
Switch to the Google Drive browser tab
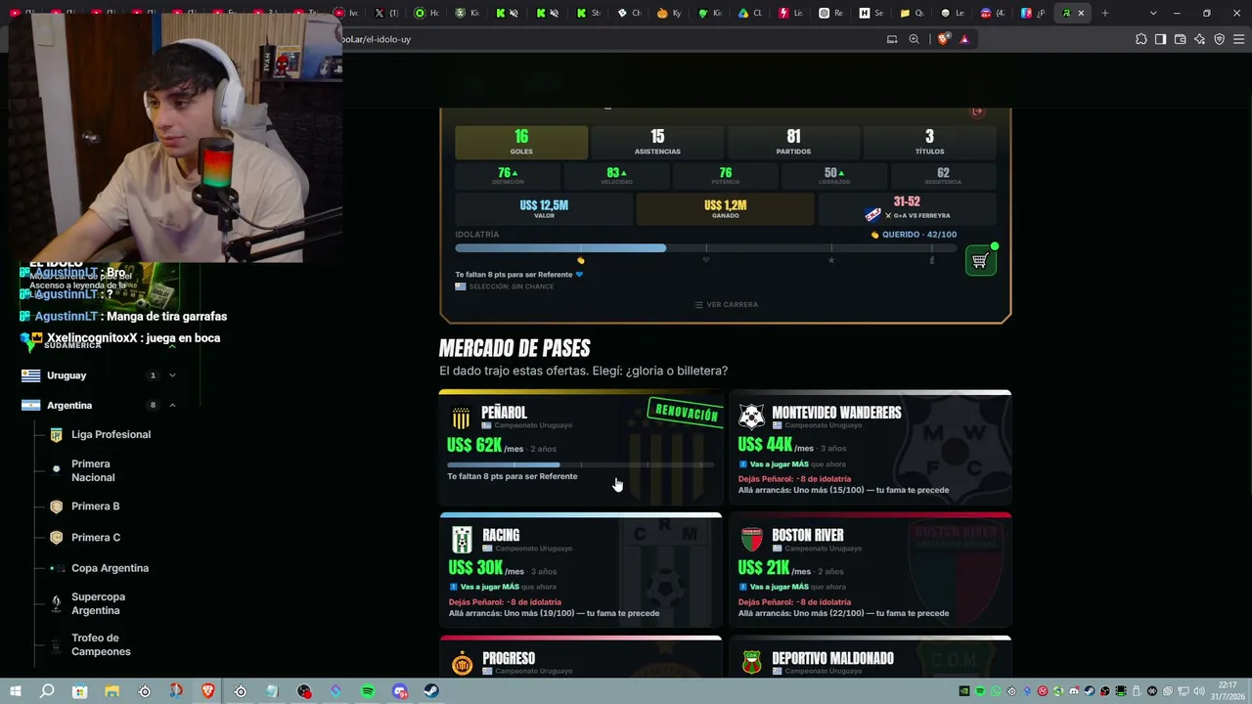coord(750,13)
